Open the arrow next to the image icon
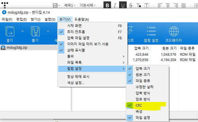 point(59,5)
